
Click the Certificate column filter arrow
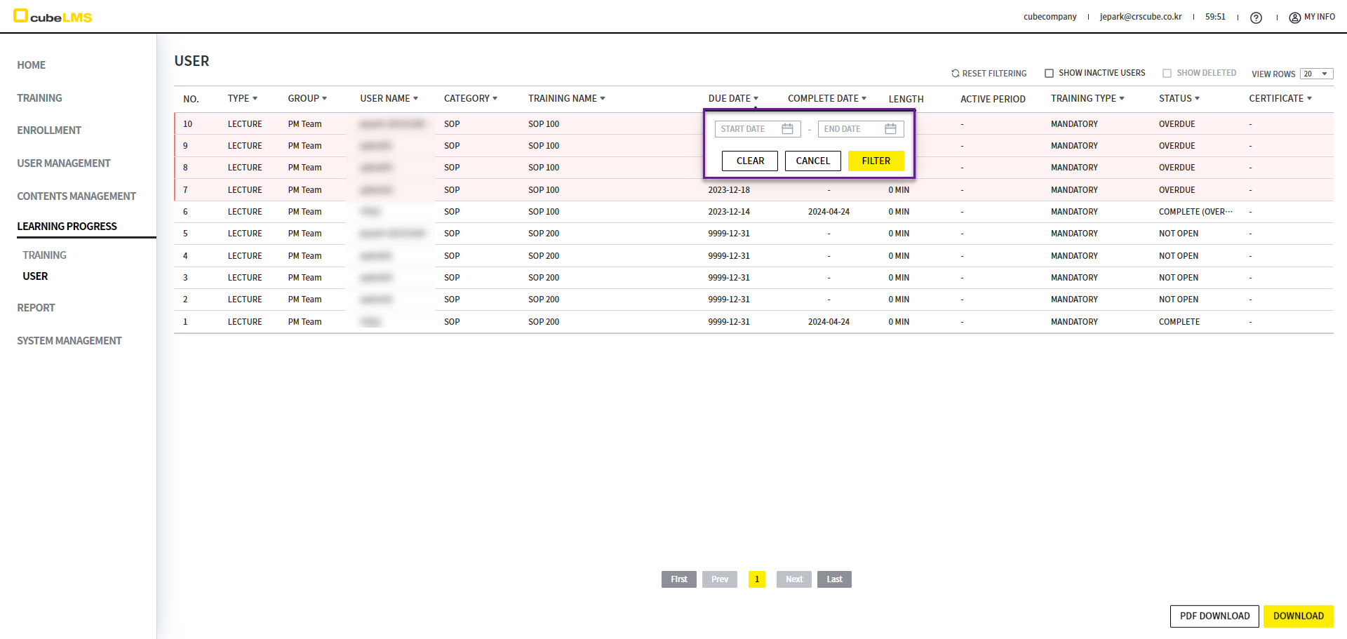1309,99
